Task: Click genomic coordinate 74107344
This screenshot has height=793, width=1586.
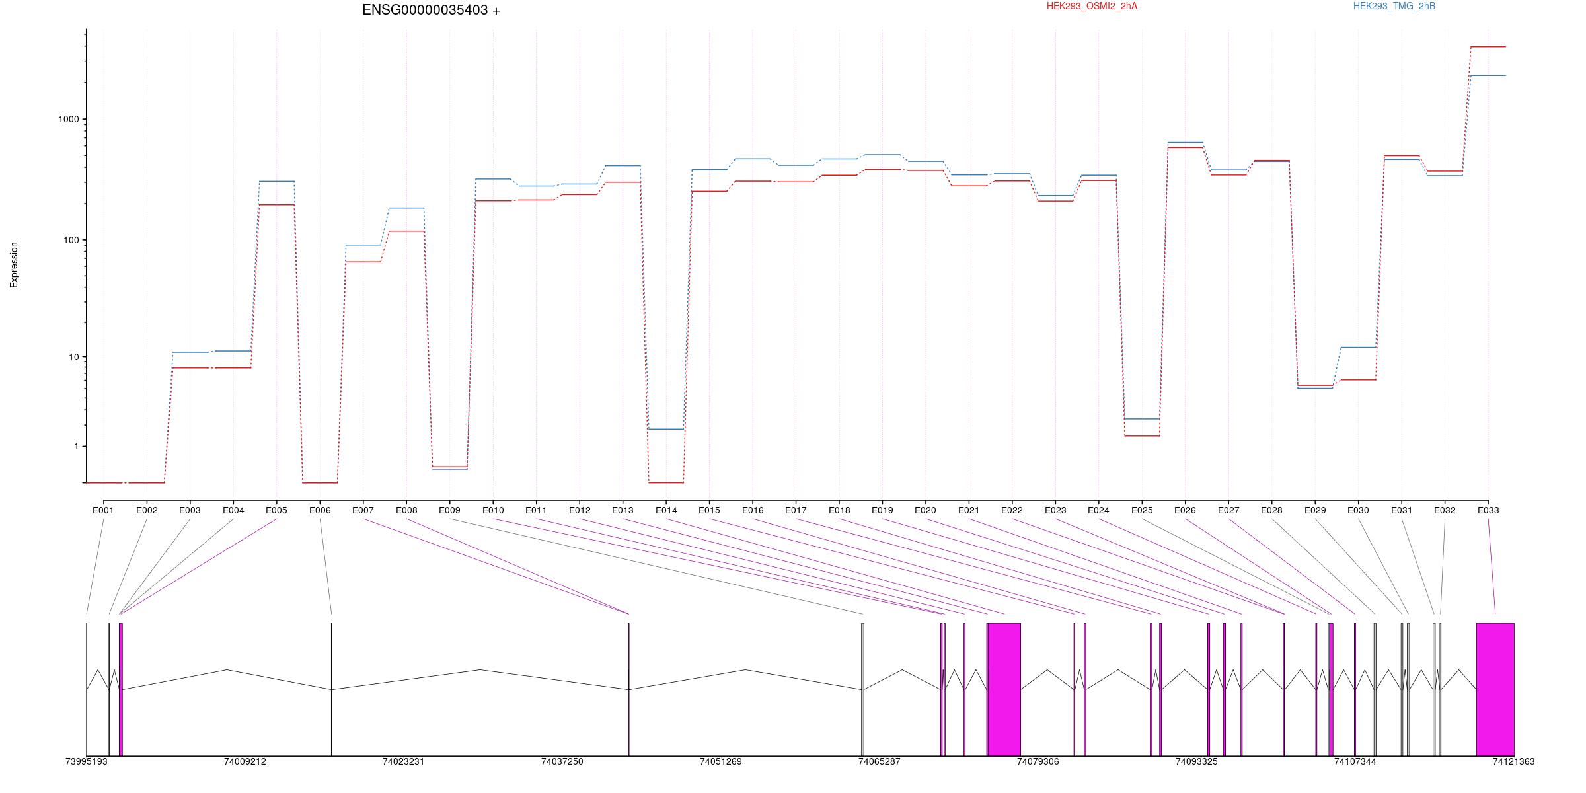Action: click(x=1355, y=761)
